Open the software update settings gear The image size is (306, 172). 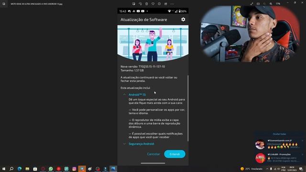click(183, 19)
